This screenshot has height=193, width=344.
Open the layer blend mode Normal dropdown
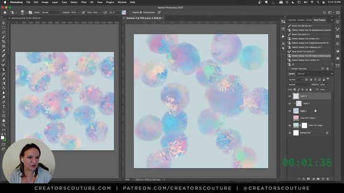[x=299, y=85]
